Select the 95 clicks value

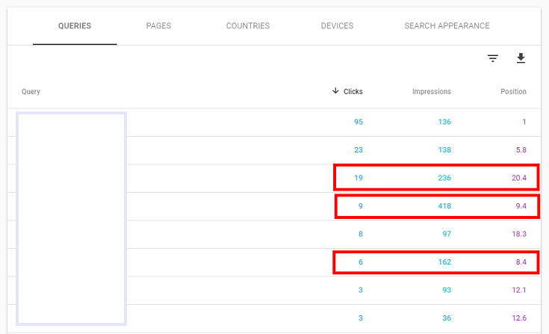coord(359,122)
